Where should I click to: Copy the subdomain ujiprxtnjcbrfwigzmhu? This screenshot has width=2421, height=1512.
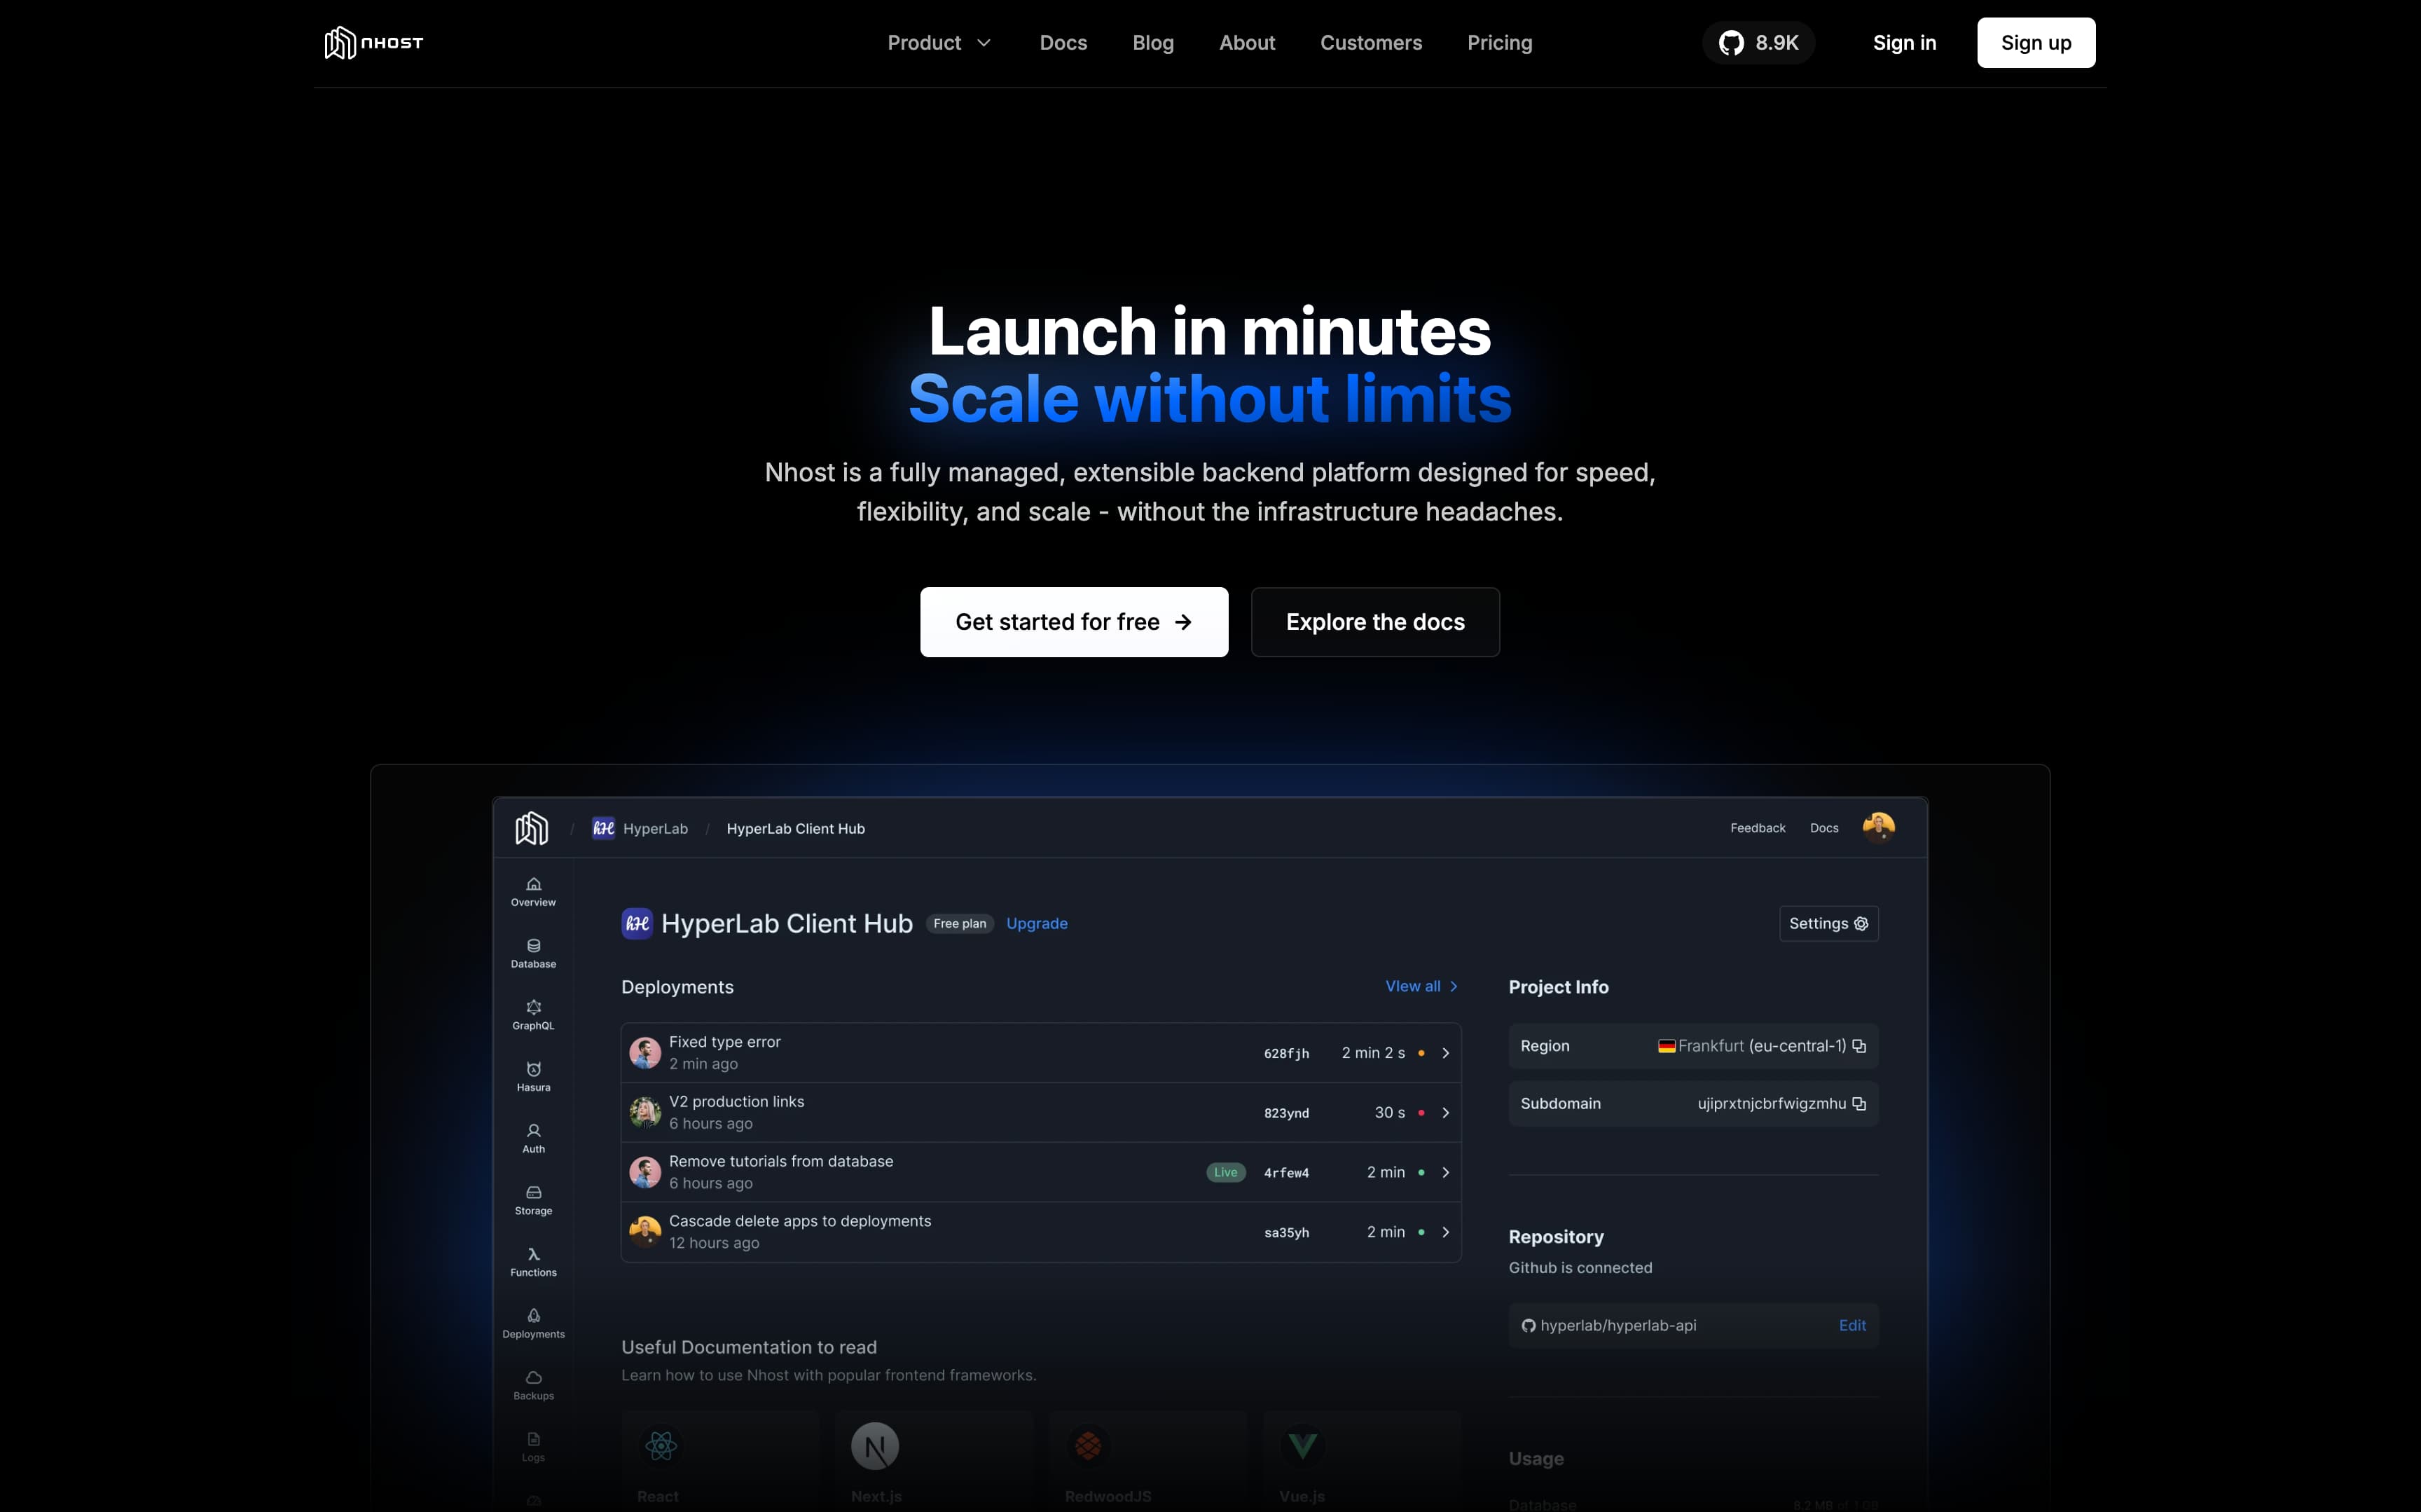pos(1859,1104)
